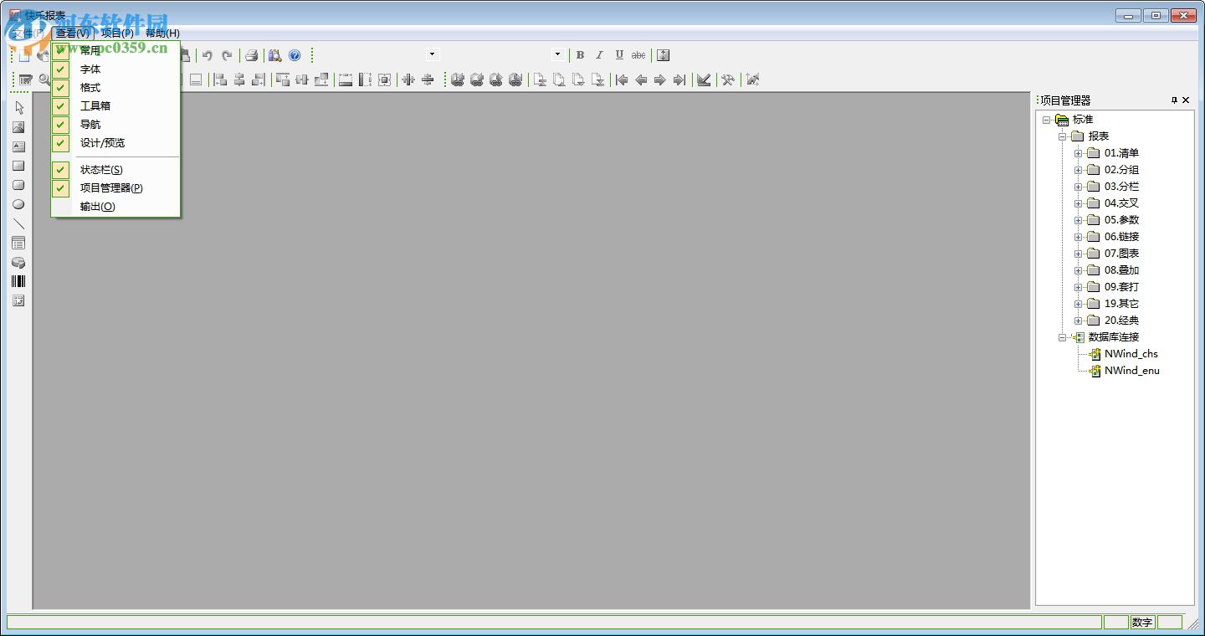
Task: Select the image tool in toolbox
Action: coord(18,127)
